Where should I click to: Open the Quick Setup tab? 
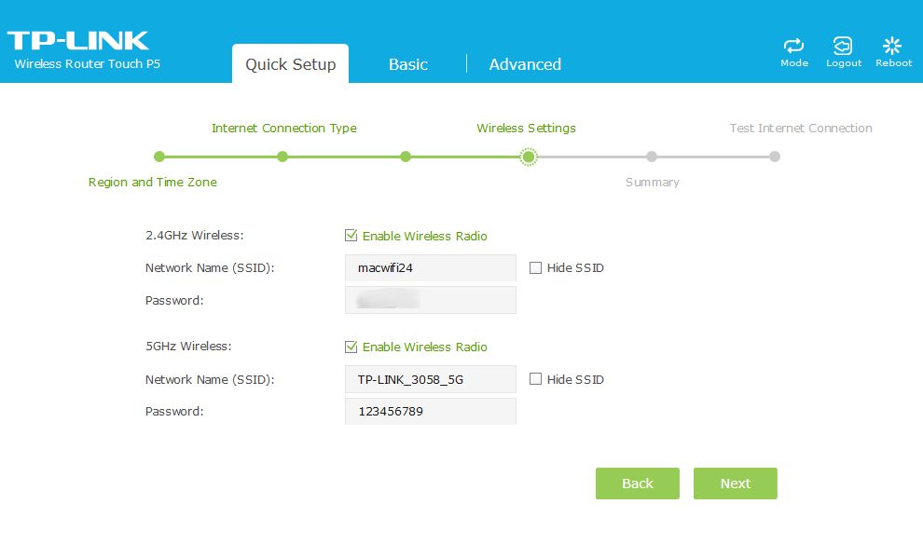pos(290,64)
